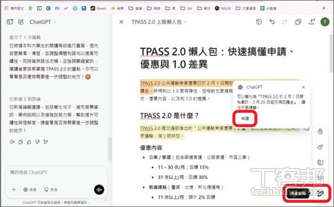Open the green asterisk bookmark
334x207 pixels.
pos(31,8)
